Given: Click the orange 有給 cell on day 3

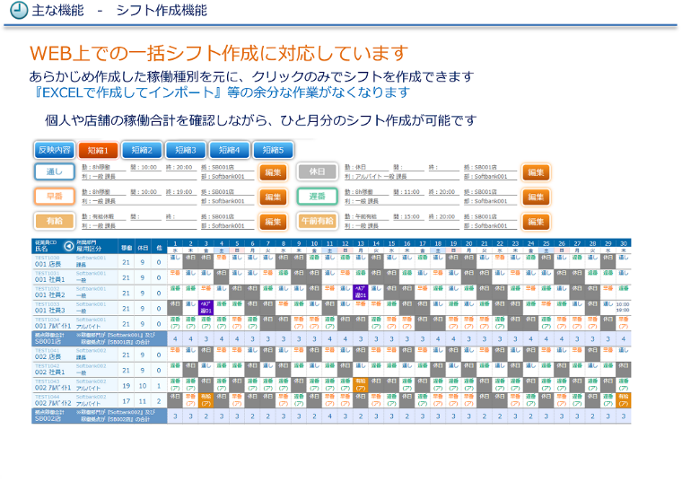Looking at the screenshot, I should pyautogui.click(x=205, y=399).
